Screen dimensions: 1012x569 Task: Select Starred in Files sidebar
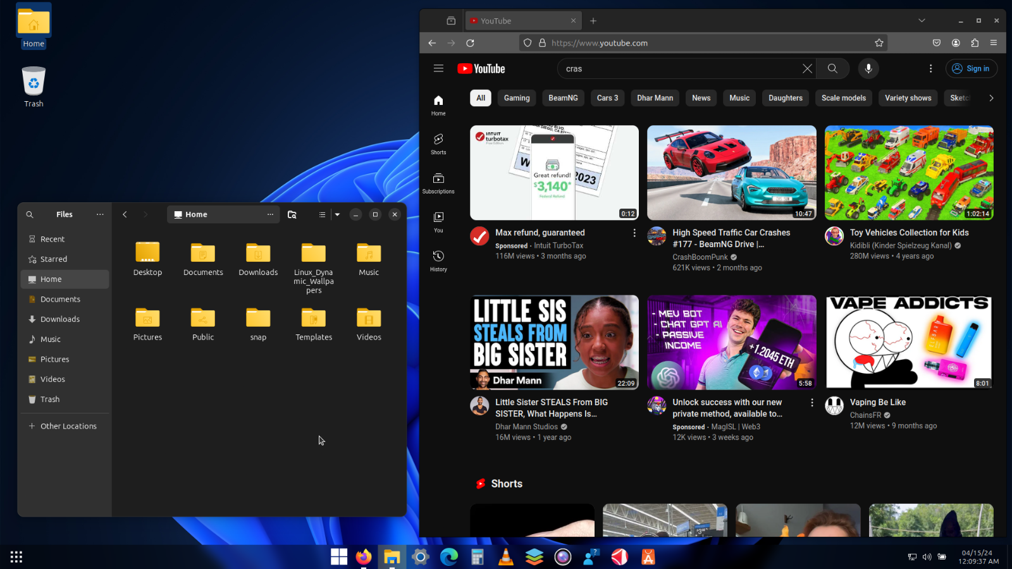(65, 259)
